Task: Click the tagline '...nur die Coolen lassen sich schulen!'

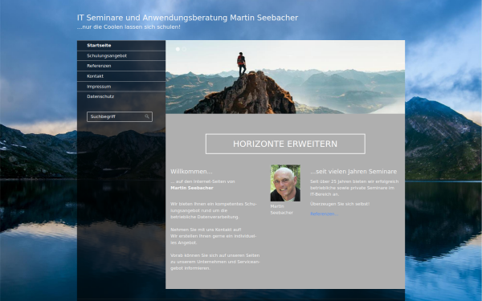Action: pos(129,27)
